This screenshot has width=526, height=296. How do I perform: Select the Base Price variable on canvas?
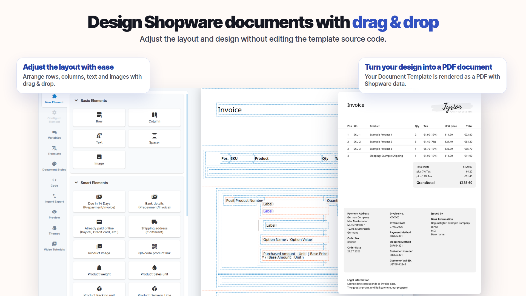point(319,254)
